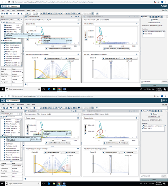Click Cluster ID axis bar in upper Visualization 1
Viewport: 168px width, 187px height.
[x=35, y=70]
